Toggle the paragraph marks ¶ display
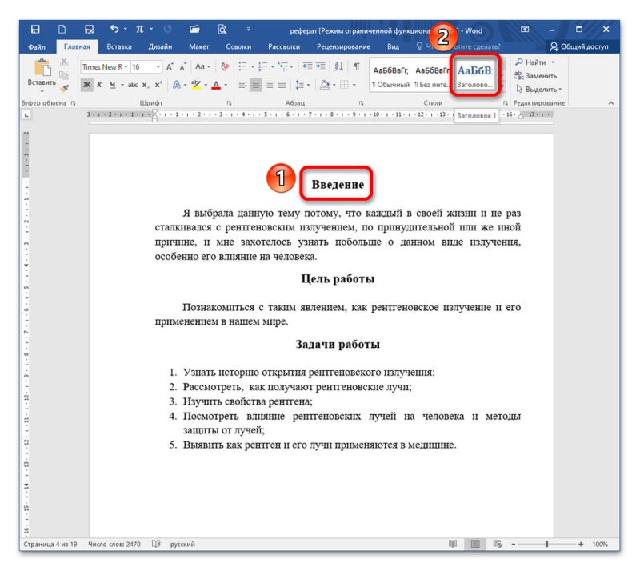The width and height of the screenshot is (640, 571). (x=357, y=66)
